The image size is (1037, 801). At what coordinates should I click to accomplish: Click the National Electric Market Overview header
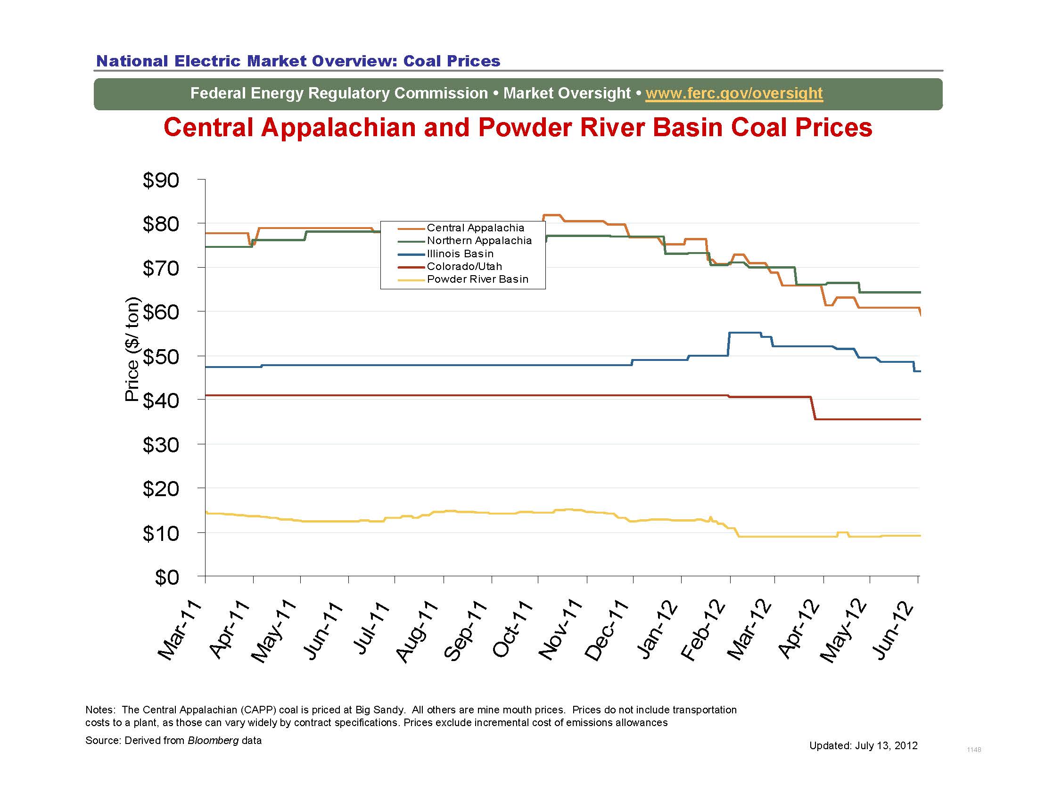[298, 61]
